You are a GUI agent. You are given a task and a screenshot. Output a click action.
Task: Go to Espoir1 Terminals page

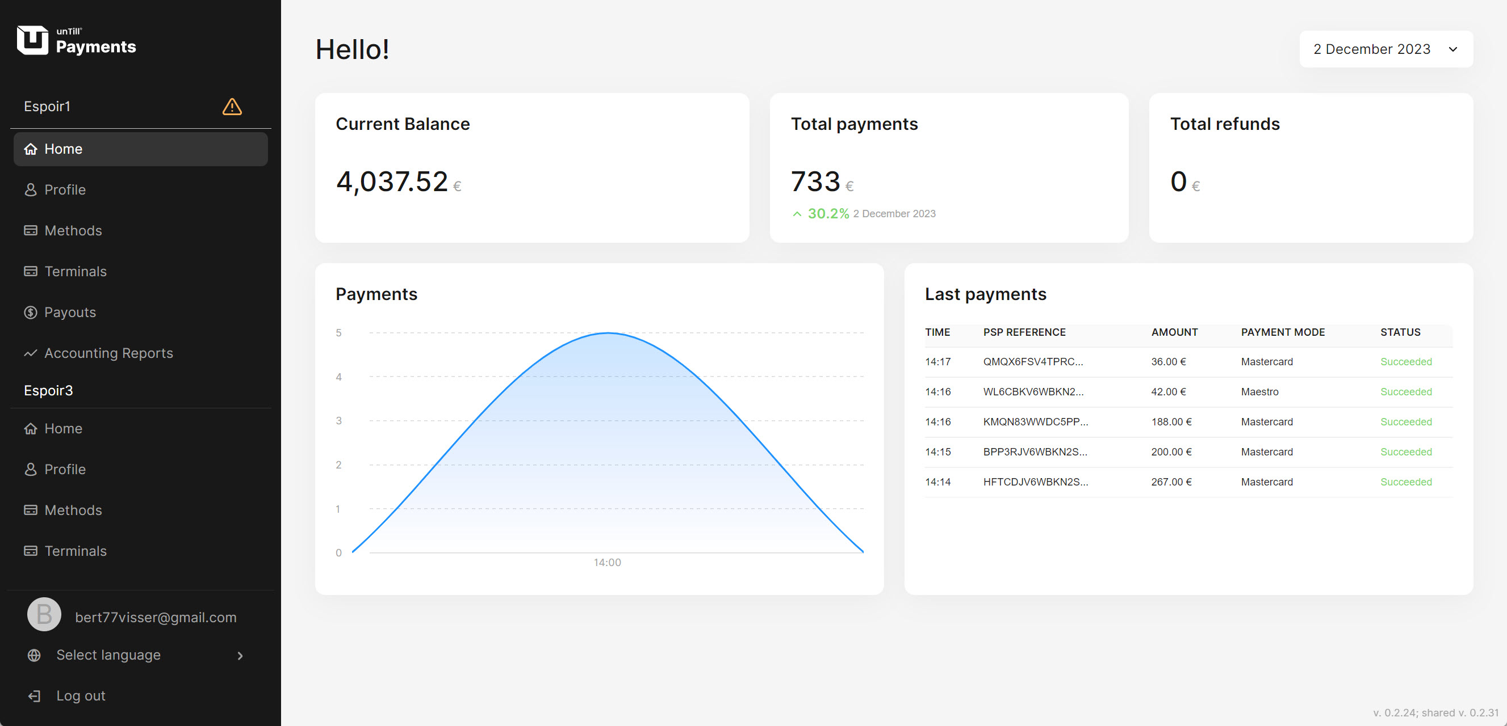coord(76,272)
